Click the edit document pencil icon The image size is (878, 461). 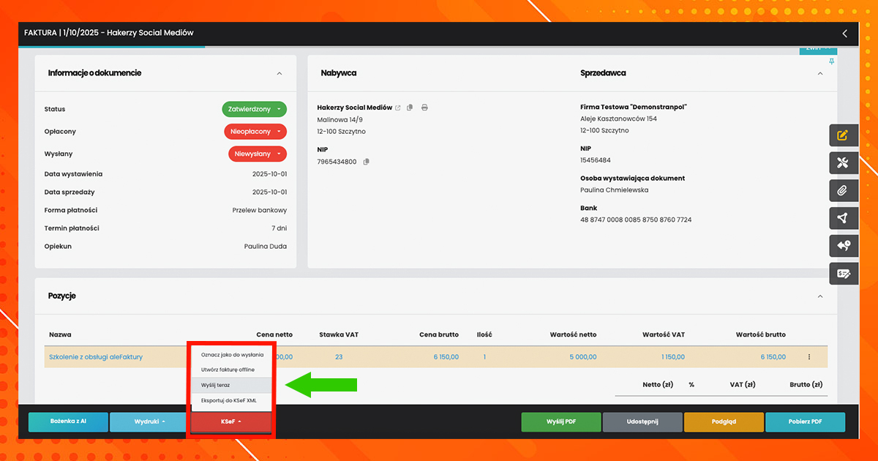point(842,135)
